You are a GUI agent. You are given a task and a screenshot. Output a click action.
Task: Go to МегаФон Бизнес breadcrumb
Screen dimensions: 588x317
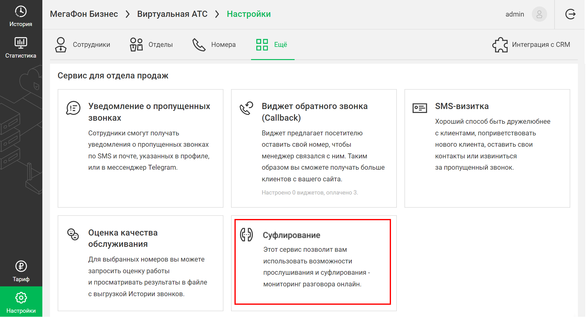coord(84,14)
